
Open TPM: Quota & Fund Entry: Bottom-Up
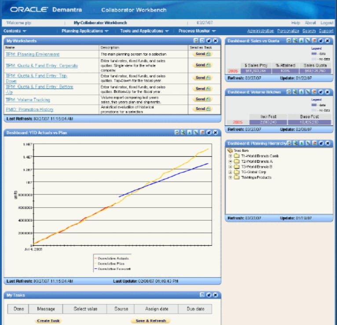point(39,89)
